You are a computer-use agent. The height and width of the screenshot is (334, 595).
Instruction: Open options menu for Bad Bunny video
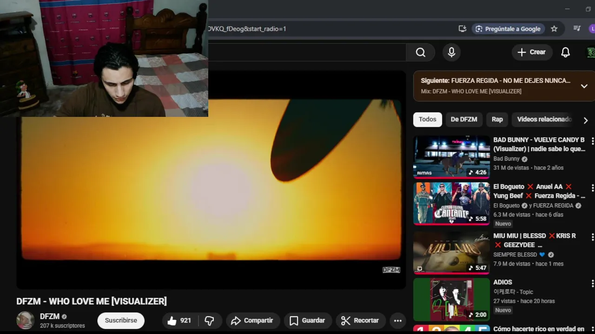coord(592,141)
